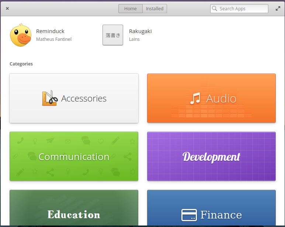Focus the Search Apps field
Image resolution: width=285 pixels, height=227 pixels.
[x=239, y=9]
